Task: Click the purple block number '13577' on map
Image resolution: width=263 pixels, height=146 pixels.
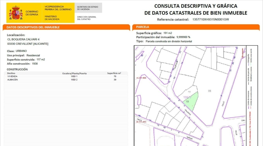Action: 187,97
